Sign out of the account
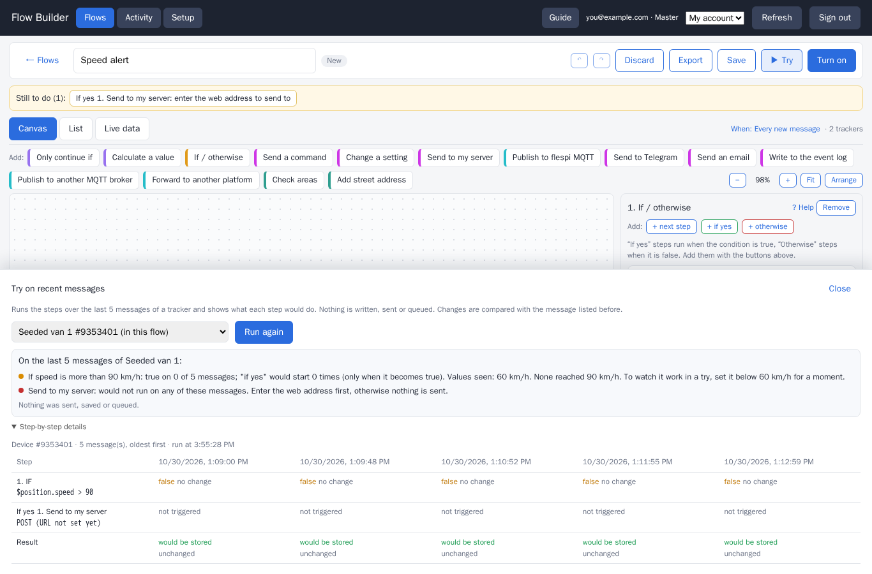Image resolution: width=872 pixels, height=574 pixels. coord(835,18)
